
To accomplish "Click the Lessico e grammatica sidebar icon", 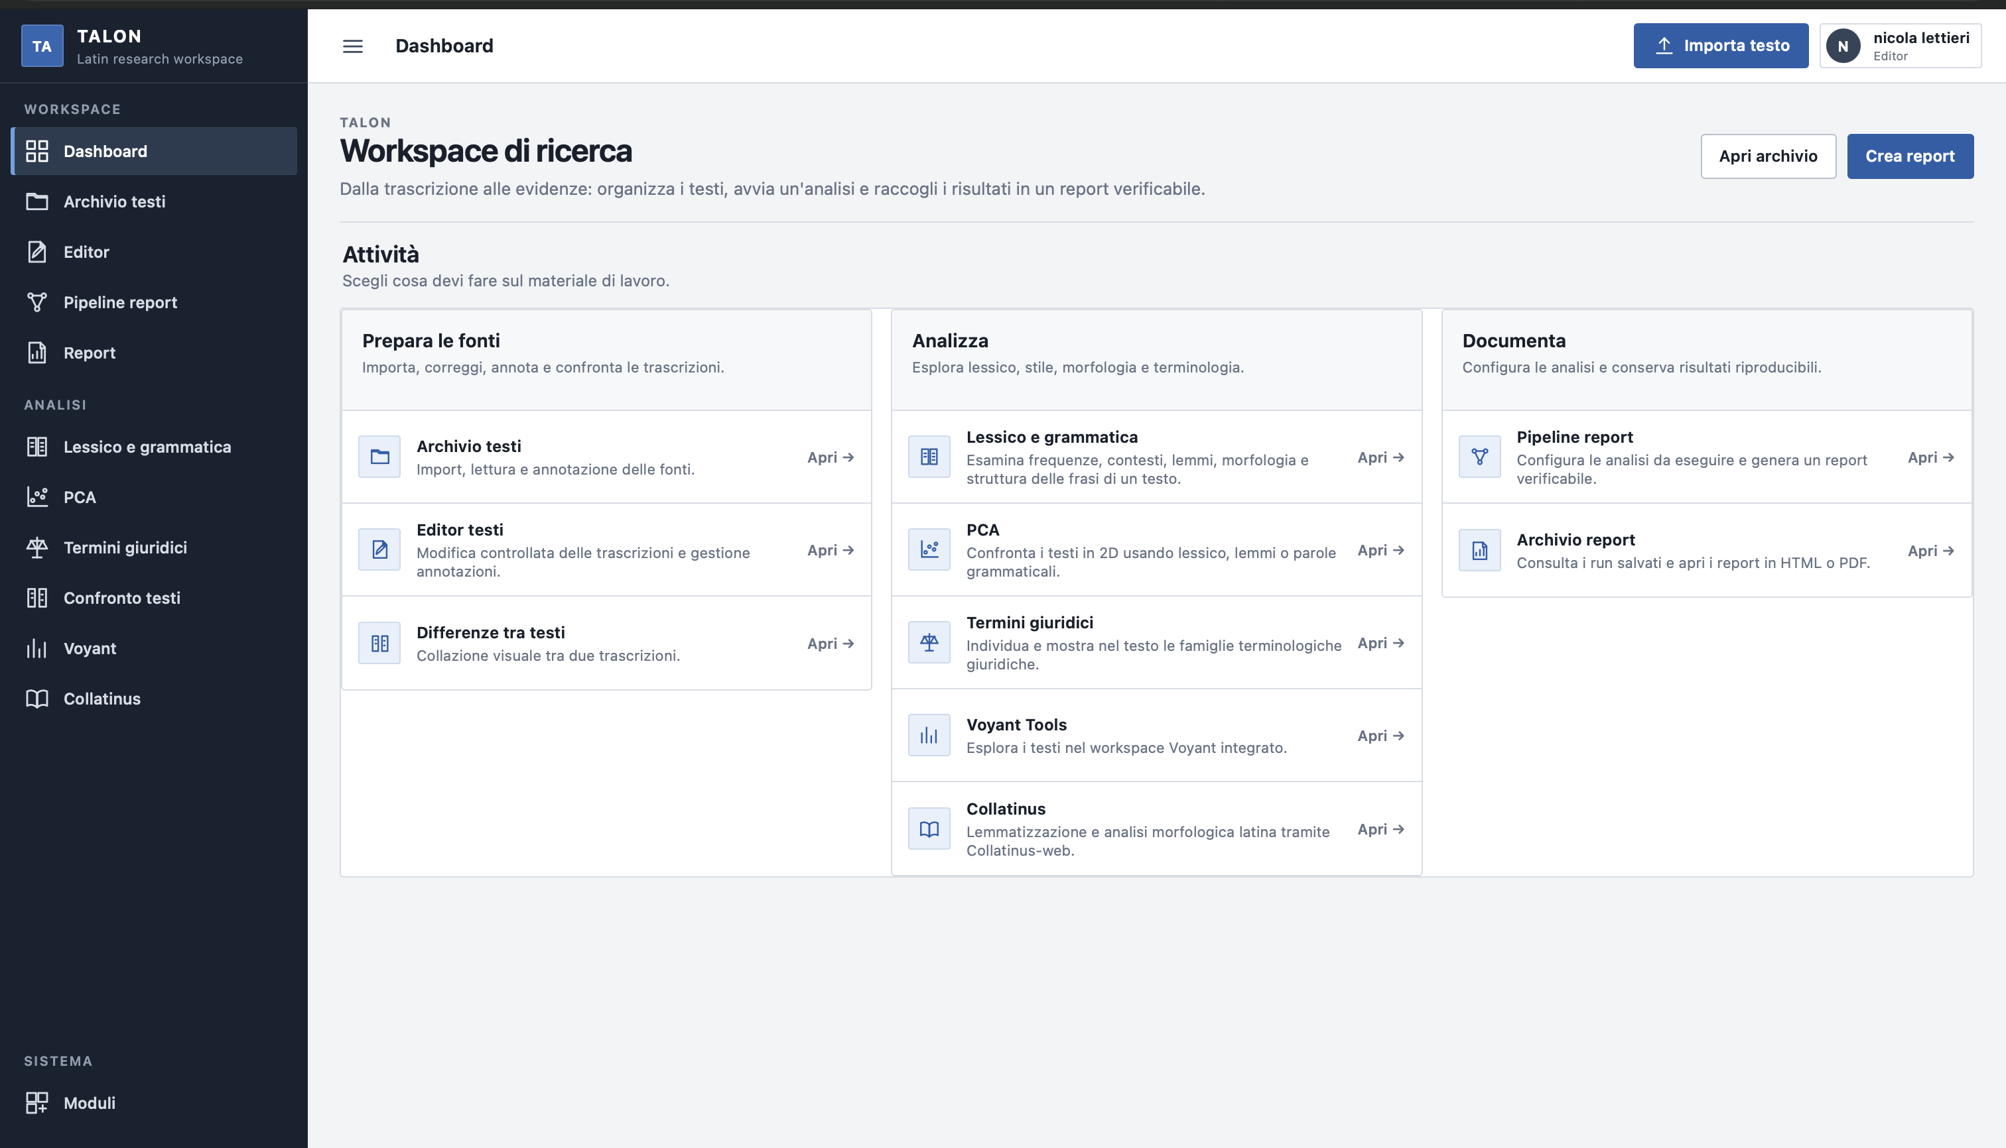I will point(37,446).
